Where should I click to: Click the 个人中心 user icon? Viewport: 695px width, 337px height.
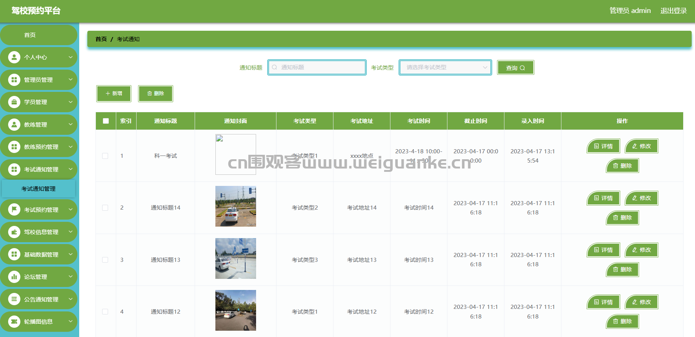pos(14,57)
